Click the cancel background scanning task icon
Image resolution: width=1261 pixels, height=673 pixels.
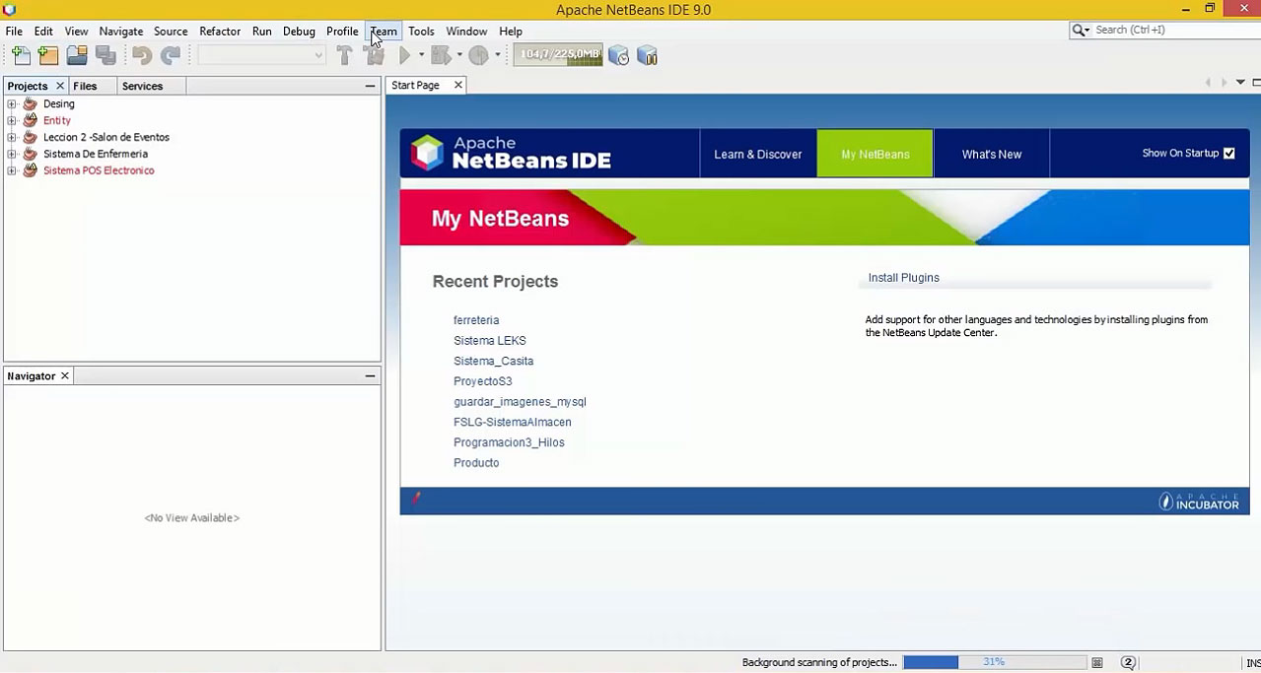click(x=1096, y=662)
